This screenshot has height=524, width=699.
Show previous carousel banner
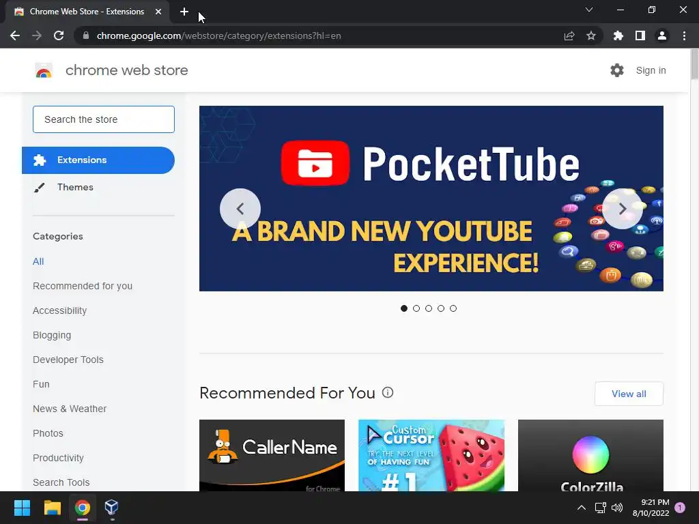[240, 209]
